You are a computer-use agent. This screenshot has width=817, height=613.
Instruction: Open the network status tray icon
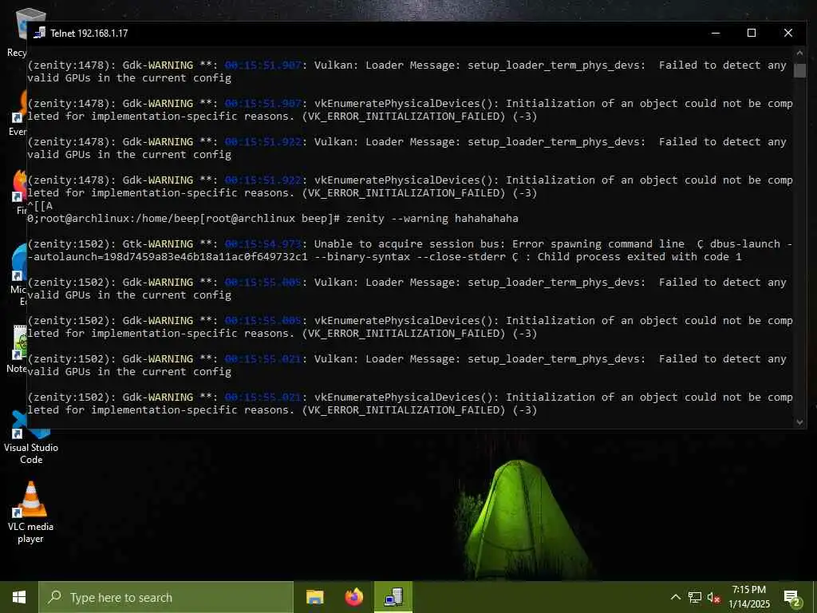(695, 597)
